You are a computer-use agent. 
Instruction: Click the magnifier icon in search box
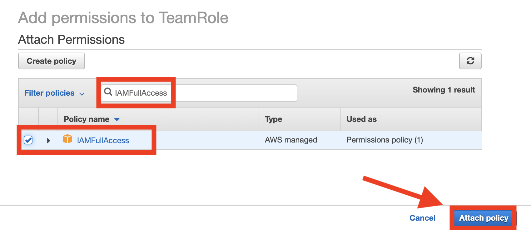[x=108, y=92]
